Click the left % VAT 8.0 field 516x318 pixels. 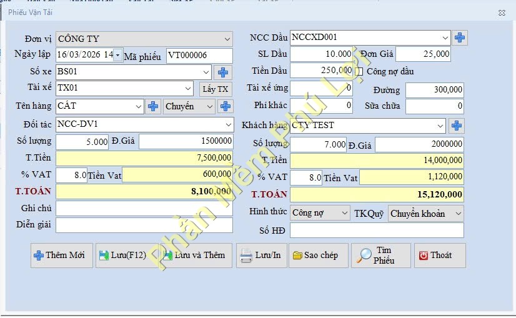tap(71, 175)
